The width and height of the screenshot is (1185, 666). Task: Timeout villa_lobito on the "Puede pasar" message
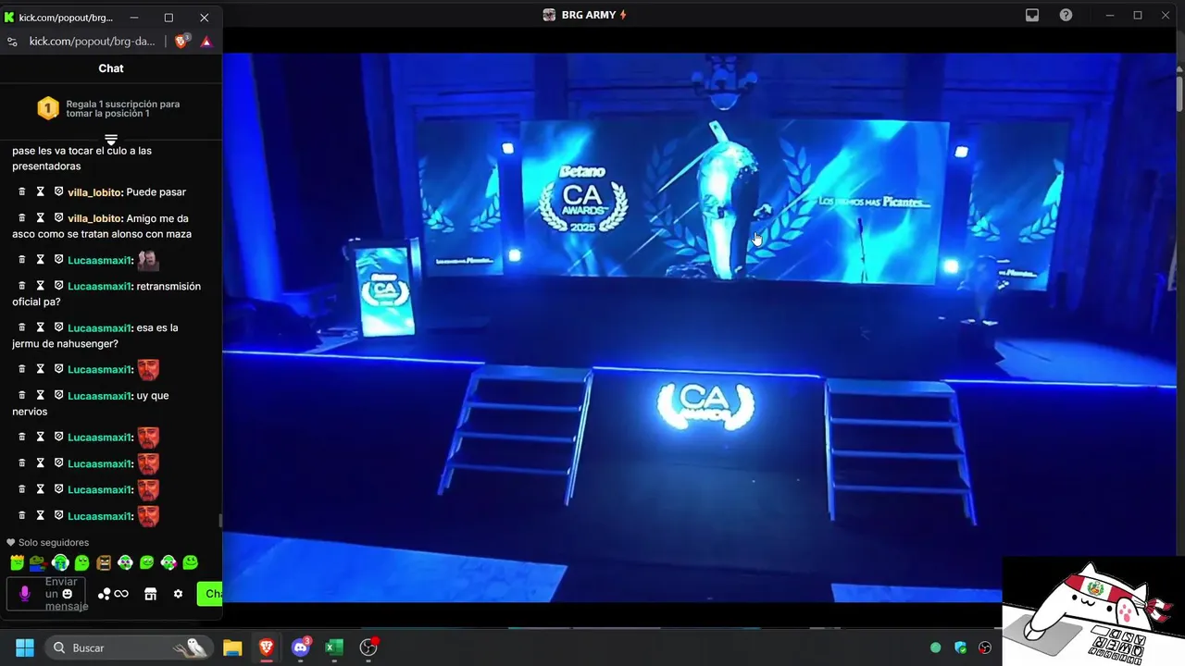40,191
